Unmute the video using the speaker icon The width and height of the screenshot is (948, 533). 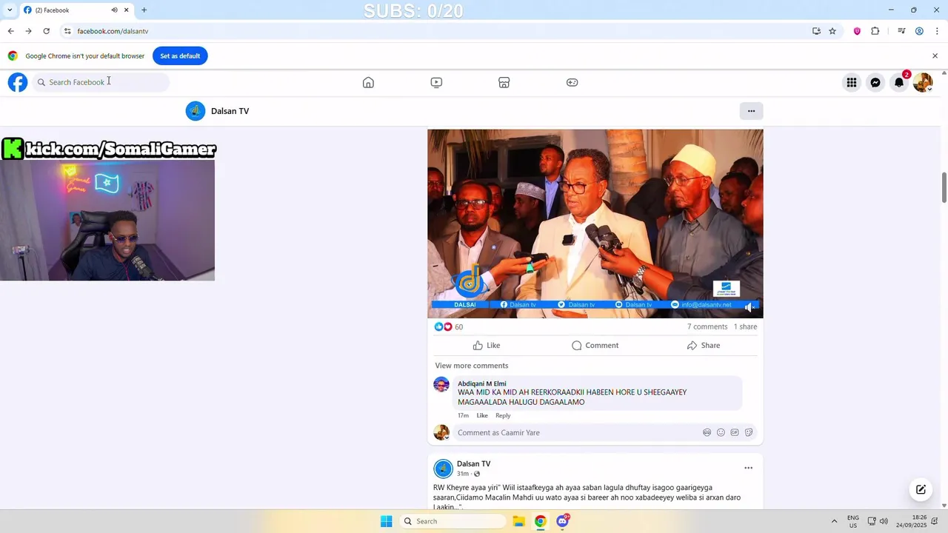click(x=749, y=307)
